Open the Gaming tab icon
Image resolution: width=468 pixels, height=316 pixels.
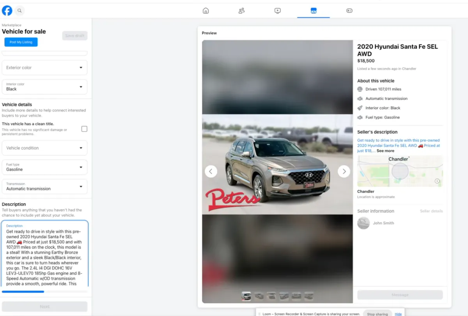coord(349,11)
